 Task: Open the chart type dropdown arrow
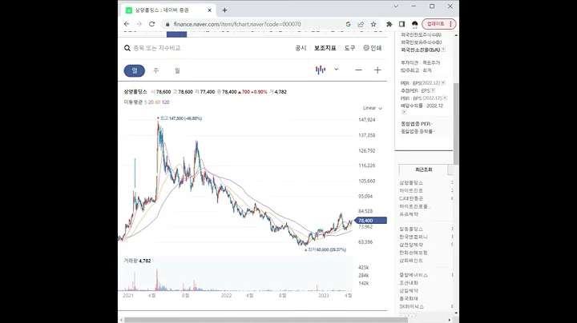[336, 70]
